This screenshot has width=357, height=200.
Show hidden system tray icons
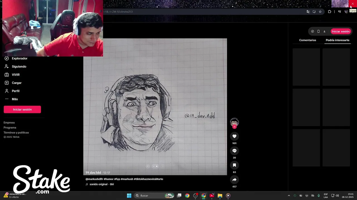click(289, 196)
